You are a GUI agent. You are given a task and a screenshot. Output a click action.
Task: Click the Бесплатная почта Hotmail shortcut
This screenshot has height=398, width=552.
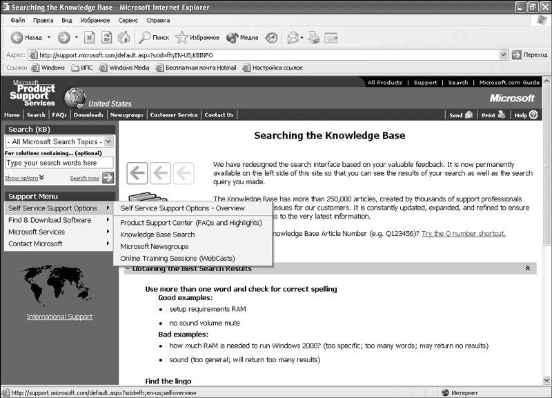(196, 68)
